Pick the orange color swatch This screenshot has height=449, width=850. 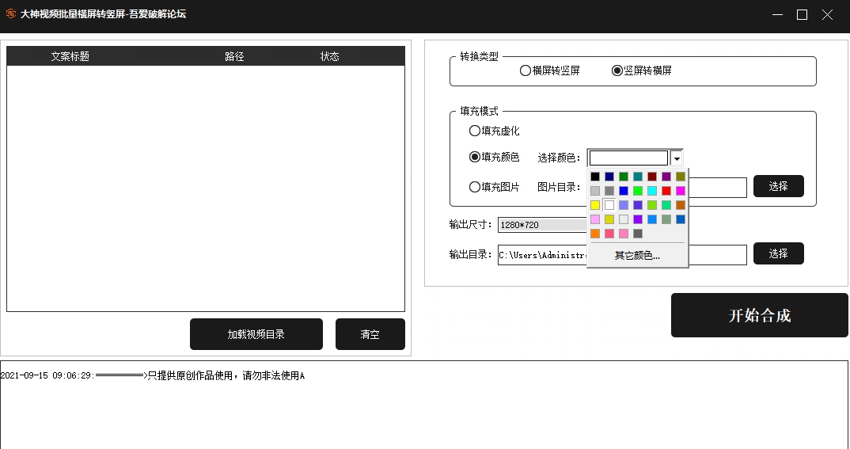(595, 233)
